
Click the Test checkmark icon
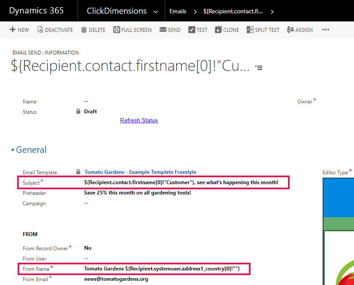pyautogui.click(x=192, y=30)
